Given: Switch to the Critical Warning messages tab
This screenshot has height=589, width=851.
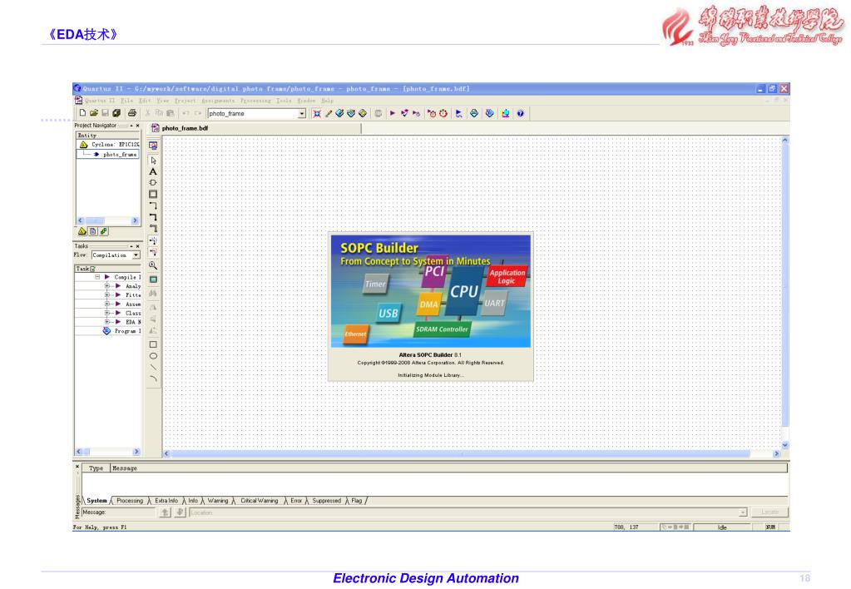Looking at the screenshot, I should (x=260, y=501).
